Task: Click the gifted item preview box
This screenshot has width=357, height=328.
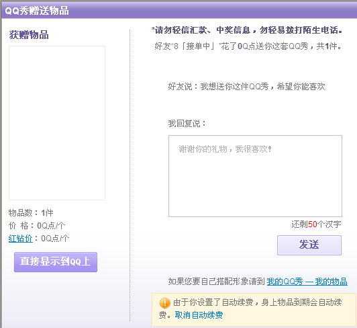Action: pos(57,123)
